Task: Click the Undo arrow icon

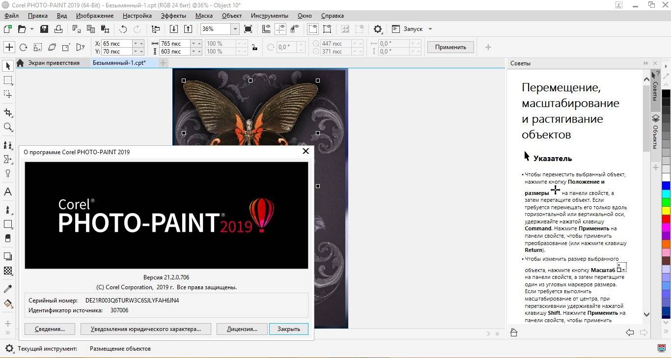Action: [123, 29]
